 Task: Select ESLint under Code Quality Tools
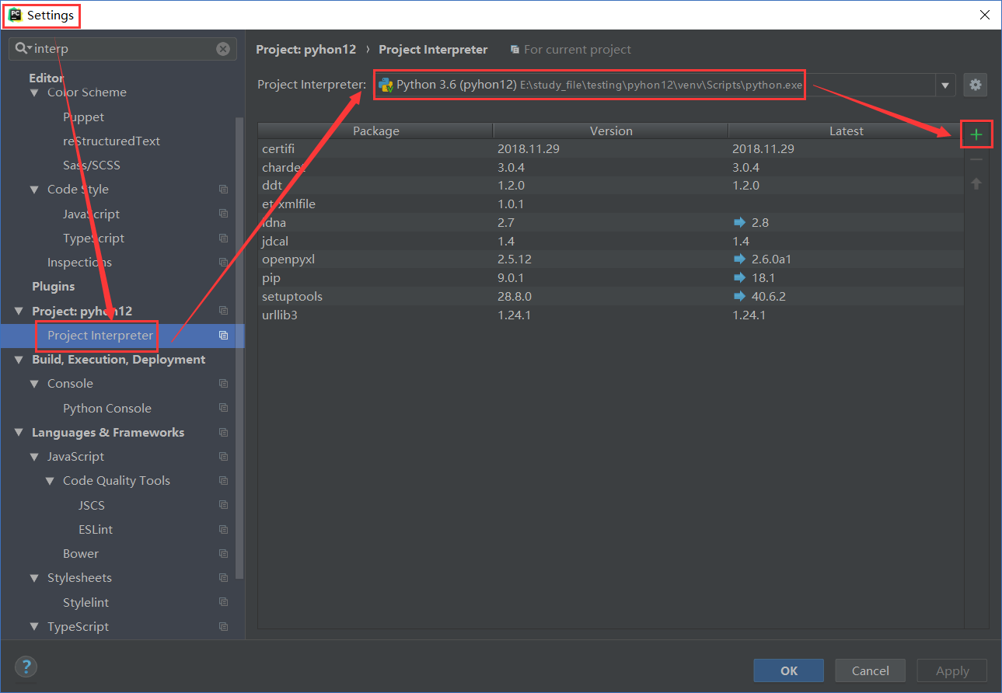click(96, 529)
